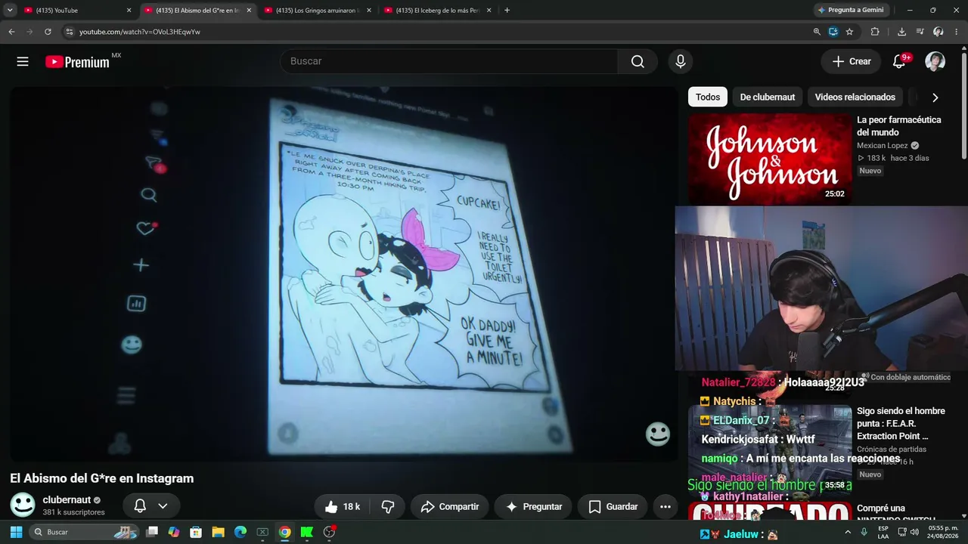Image resolution: width=968 pixels, height=544 pixels.
Task: Select the De clubernaut filter chip
Action: (768, 97)
